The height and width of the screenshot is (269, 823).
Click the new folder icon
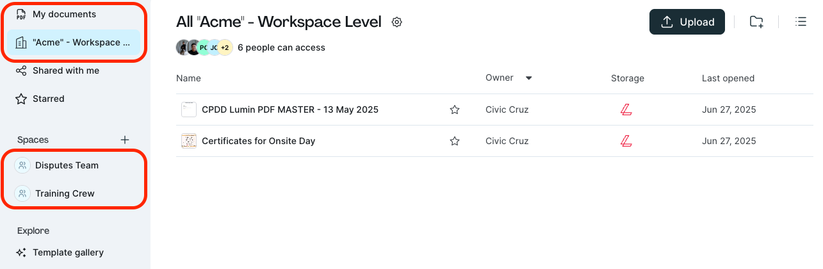[756, 22]
